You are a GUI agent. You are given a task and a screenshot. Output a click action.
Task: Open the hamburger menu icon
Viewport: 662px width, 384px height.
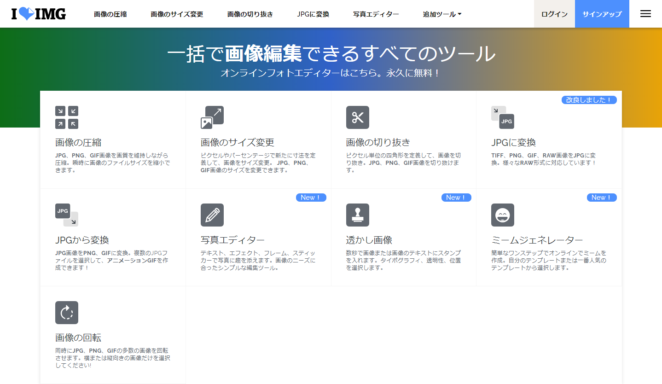[x=645, y=14]
